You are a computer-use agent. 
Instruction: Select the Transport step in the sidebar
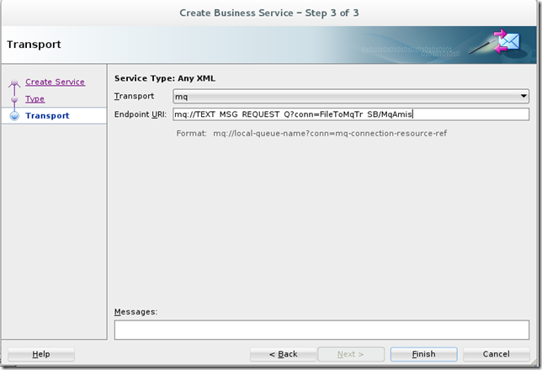click(47, 115)
